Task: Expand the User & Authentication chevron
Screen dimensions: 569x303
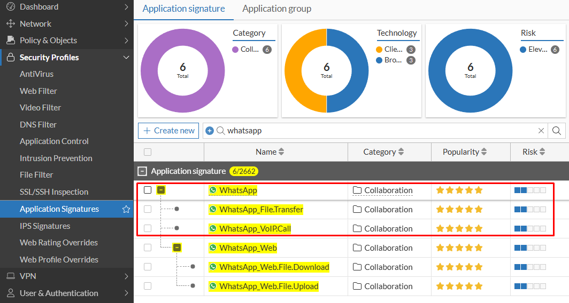Action: click(x=126, y=293)
